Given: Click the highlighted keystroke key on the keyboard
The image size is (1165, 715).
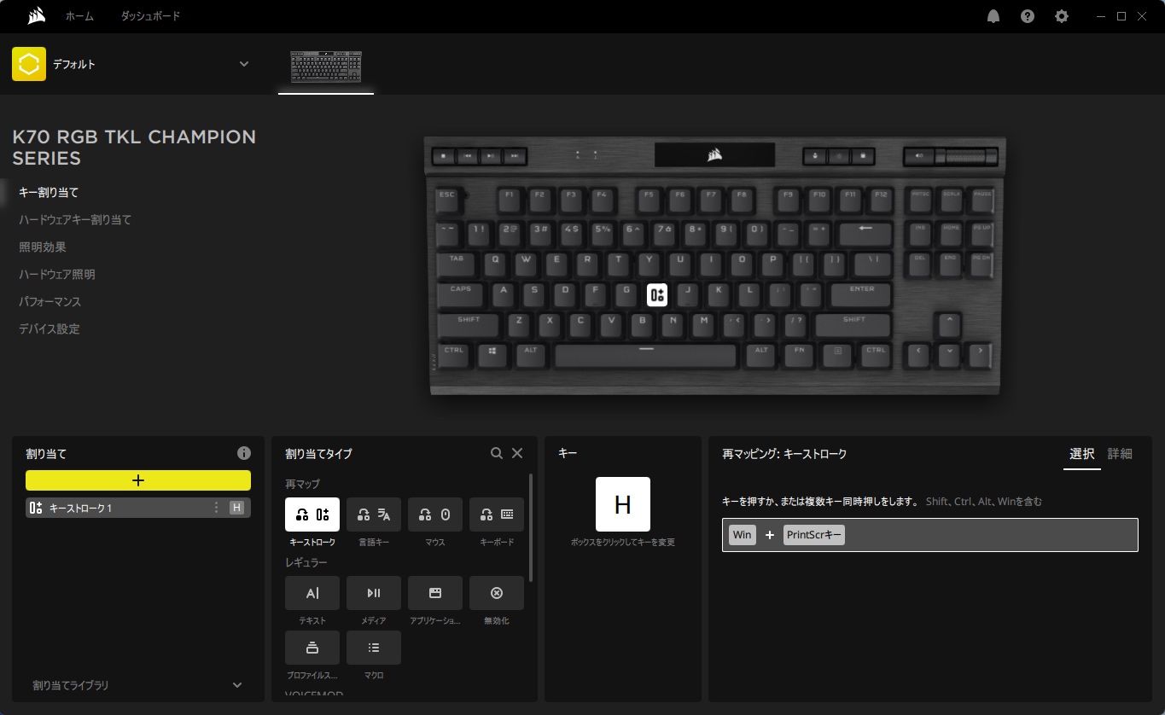Looking at the screenshot, I should 657,295.
